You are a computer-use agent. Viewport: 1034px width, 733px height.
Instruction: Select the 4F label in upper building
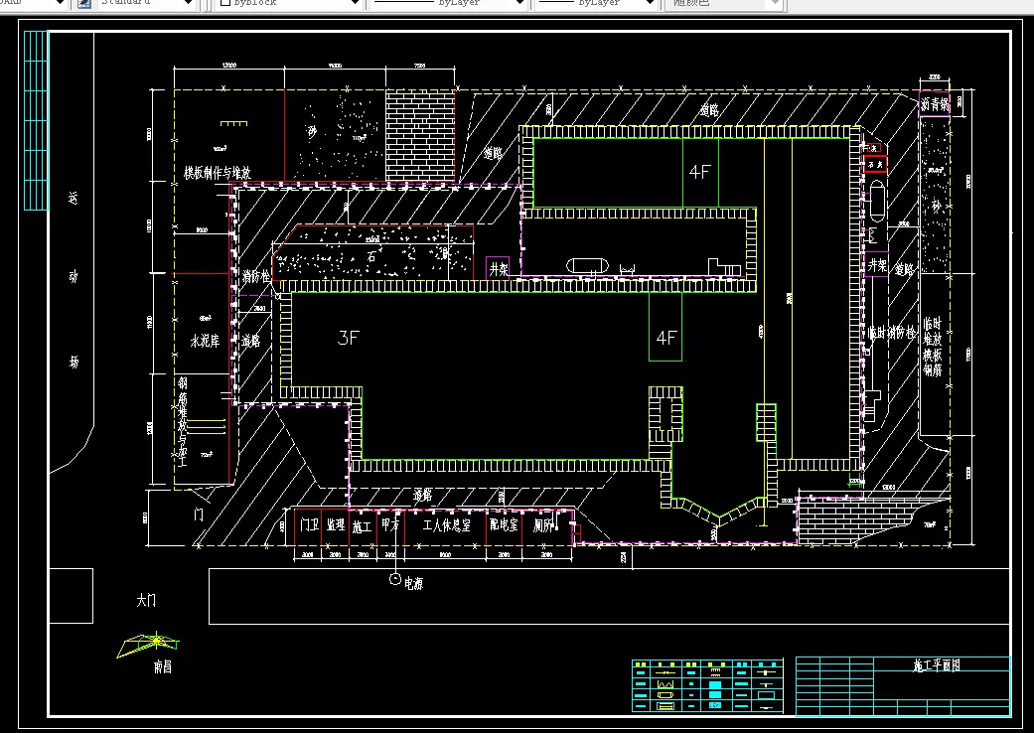click(x=699, y=172)
